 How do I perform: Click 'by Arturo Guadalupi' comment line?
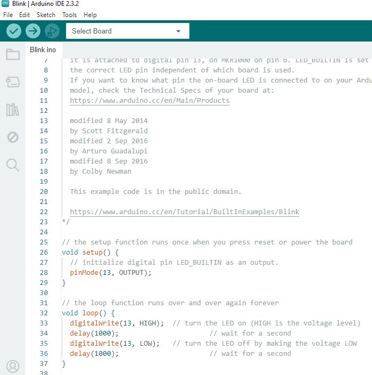(x=109, y=151)
